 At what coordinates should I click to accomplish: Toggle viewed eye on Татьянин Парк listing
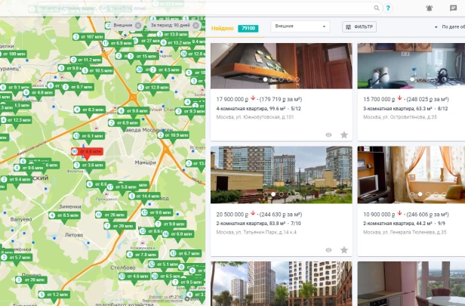click(x=328, y=250)
